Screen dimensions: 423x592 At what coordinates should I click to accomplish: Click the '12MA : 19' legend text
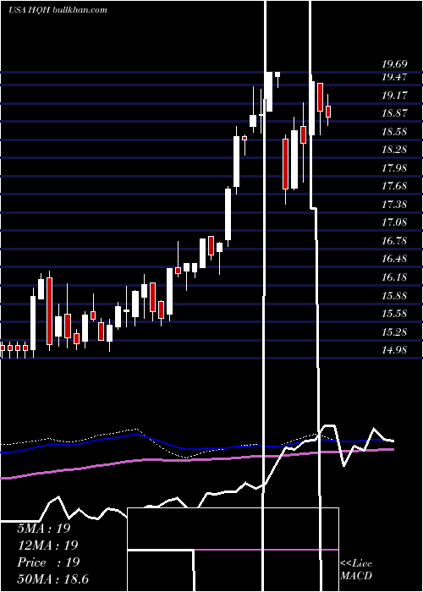coord(47,545)
